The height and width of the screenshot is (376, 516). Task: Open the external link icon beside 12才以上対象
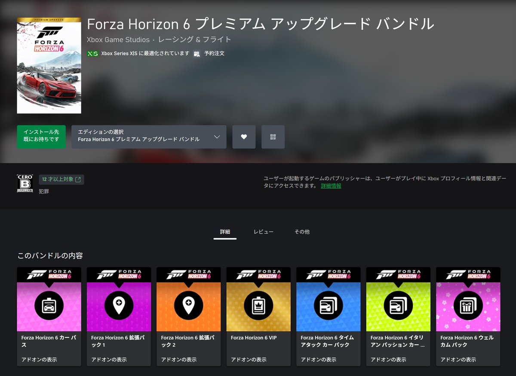pyautogui.click(x=78, y=180)
